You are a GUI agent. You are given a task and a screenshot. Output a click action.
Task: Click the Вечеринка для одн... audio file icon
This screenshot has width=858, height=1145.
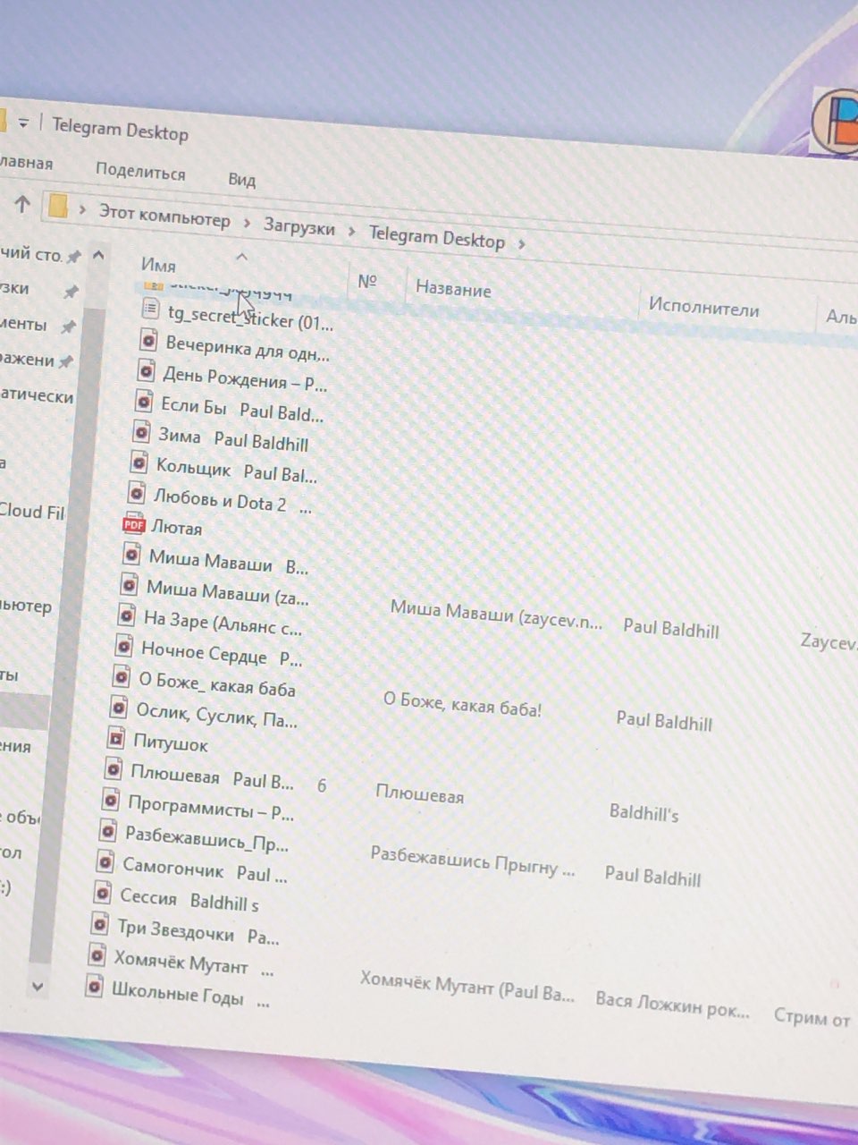click(149, 340)
